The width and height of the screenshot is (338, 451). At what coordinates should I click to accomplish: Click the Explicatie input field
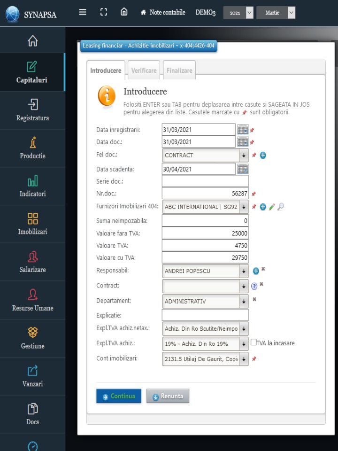(x=205, y=315)
